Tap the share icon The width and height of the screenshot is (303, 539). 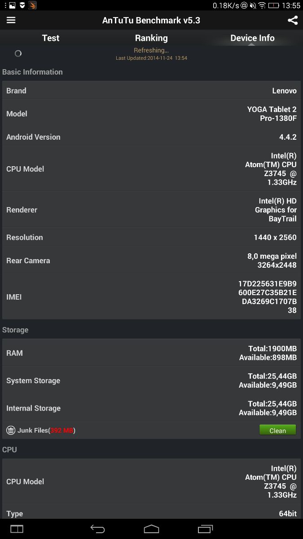(292, 20)
